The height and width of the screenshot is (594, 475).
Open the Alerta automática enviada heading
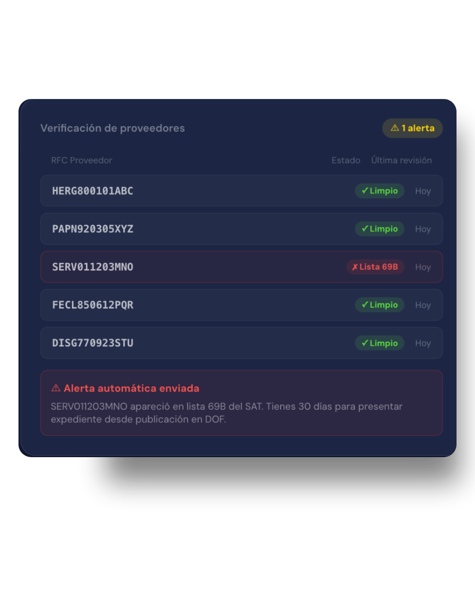[x=132, y=388]
